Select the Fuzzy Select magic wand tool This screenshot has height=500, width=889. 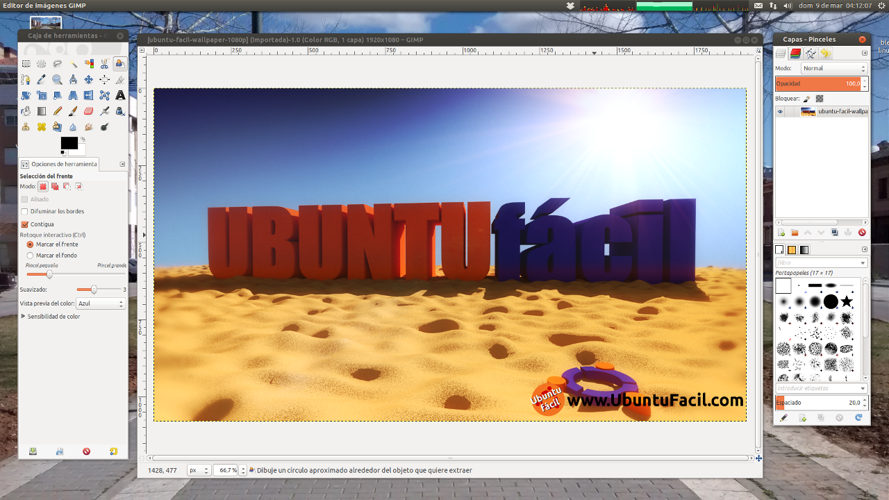tap(73, 64)
